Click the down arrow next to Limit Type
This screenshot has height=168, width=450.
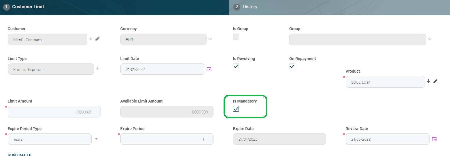click(x=98, y=68)
